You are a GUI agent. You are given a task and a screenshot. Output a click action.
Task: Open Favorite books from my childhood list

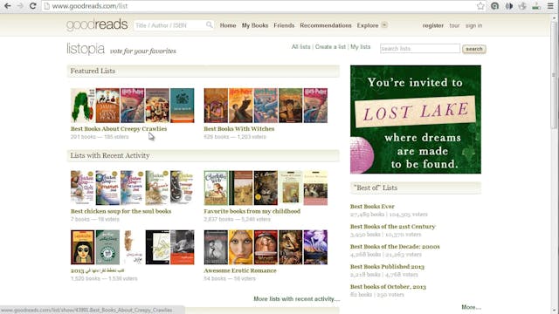tap(252, 211)
